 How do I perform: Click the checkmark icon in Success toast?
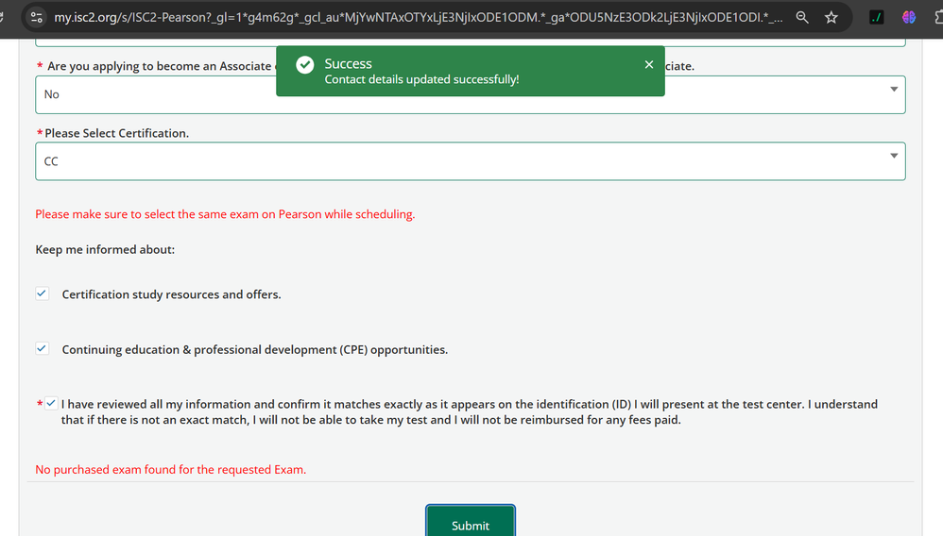click(304, 65)
